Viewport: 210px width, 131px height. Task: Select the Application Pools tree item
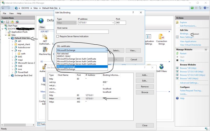click(x=19, y=32)
